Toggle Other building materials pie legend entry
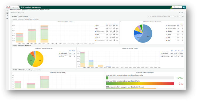The width and height of the screenshot is (197, 101). pyautogui.click(x=172, y=28)
